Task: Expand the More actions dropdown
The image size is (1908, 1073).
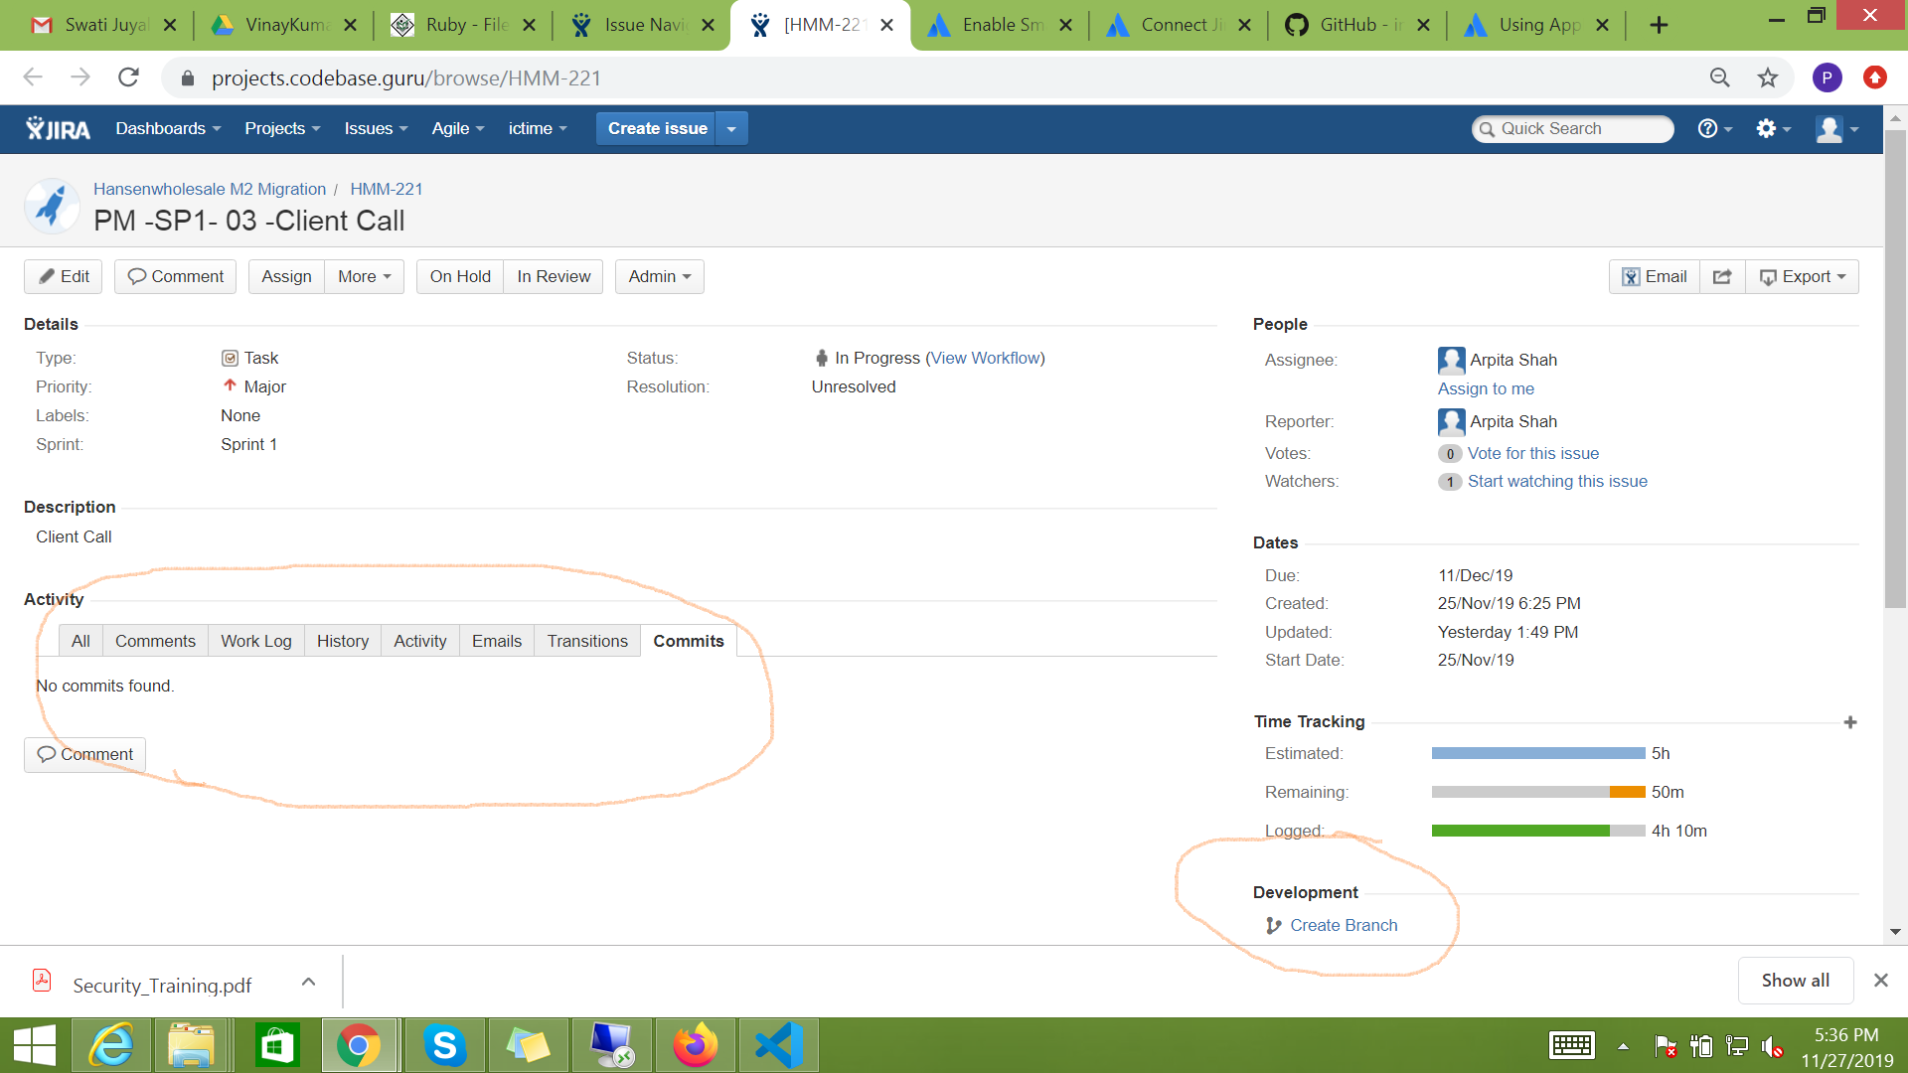Action: (x=364, y=276)
